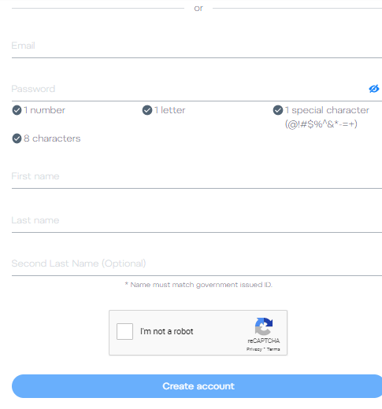Click the reCAPTCHA logo icon
Image resolution: width=382 pixels, height=409 pixels.
pyautogui.click(x=264, y=326)
